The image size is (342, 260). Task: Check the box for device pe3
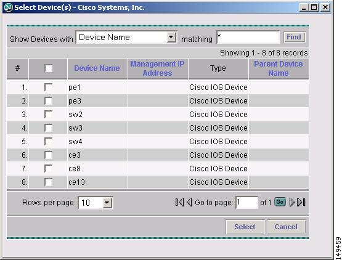pyautogui.click(x=48, y=101)
